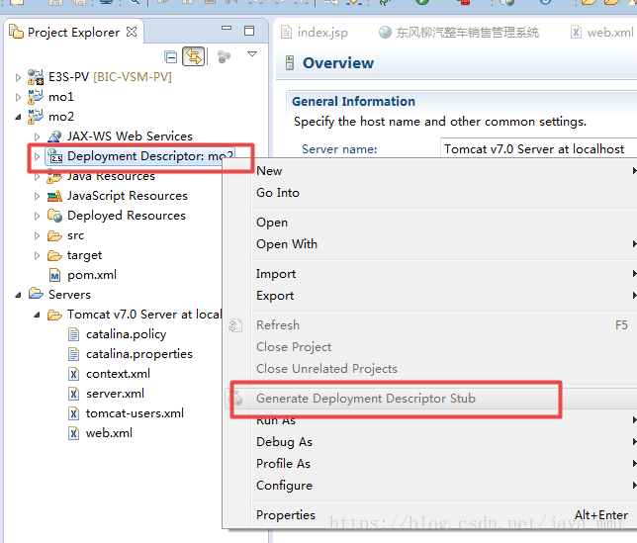Click the Deployment Descriptor icon

pyautogui.click(x=54, y=155)
